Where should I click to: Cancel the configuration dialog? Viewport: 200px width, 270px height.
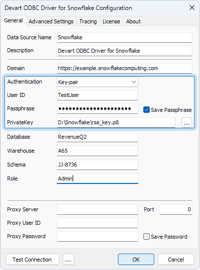(176, 260)
